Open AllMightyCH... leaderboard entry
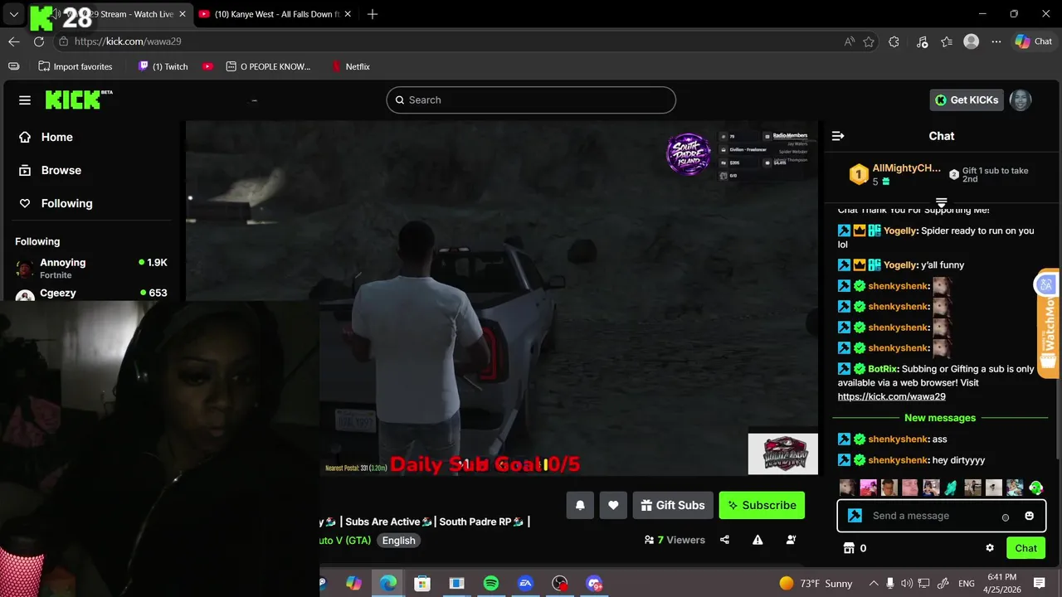 pos(896,174)
